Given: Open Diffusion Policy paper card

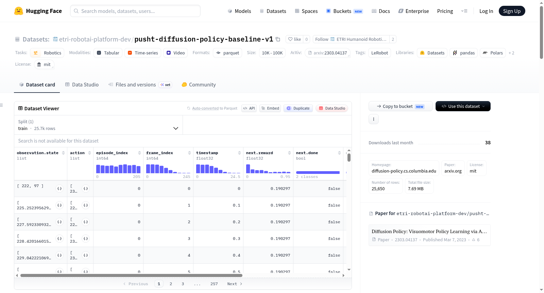Looking at the screenshot, I should coord(429,235).
